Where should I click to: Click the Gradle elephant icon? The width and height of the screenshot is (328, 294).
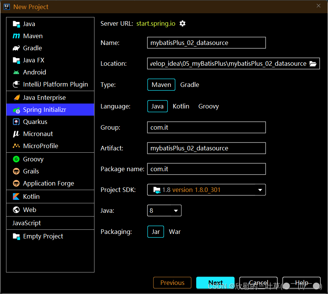pyautogui.click(x=16, y=48)
